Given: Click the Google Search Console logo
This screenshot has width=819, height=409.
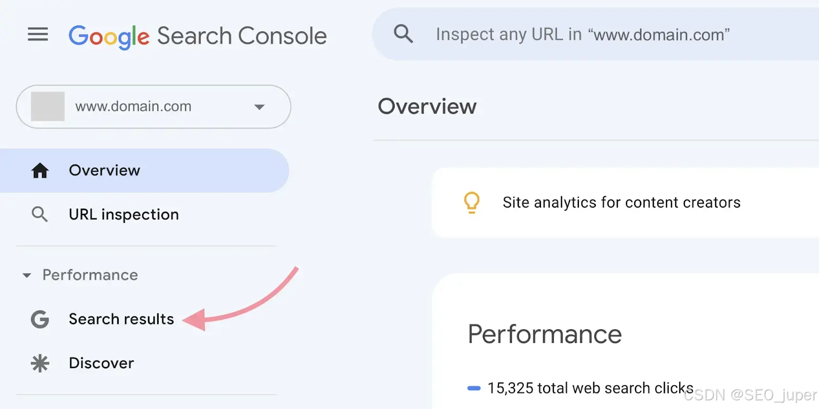Looking at the screenshot, I should pyautogui.click(x=198, y=36).
